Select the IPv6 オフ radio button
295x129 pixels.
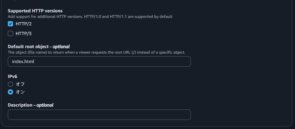pyautogui.click(x=10, y=84)
